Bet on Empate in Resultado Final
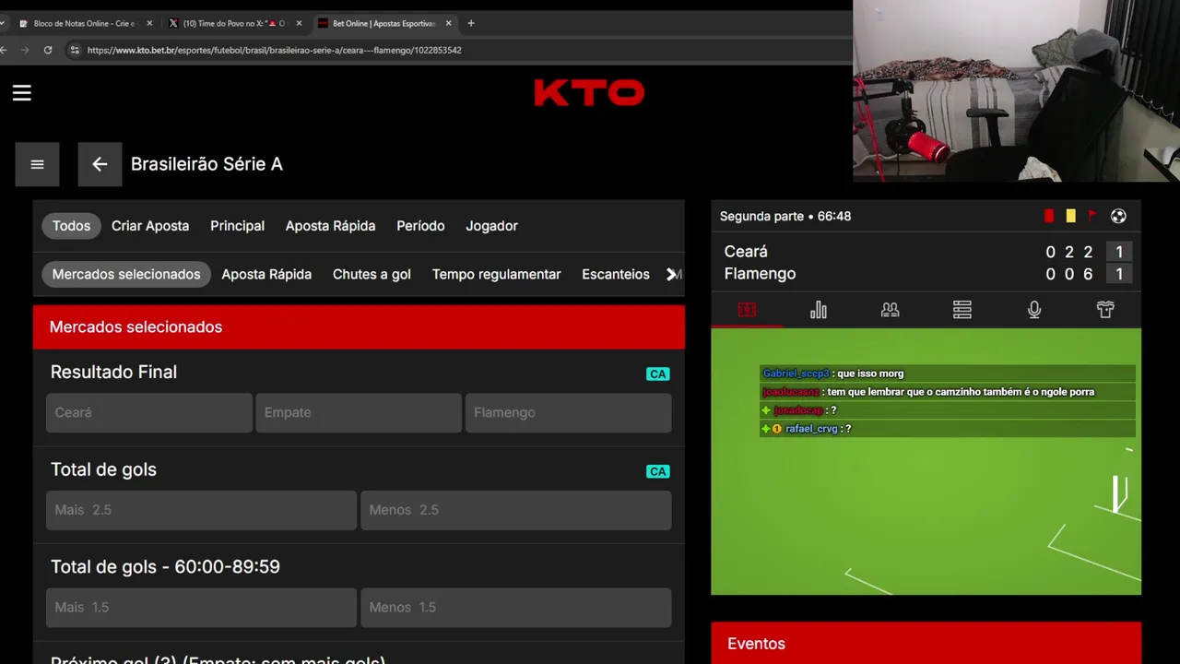 359,412
